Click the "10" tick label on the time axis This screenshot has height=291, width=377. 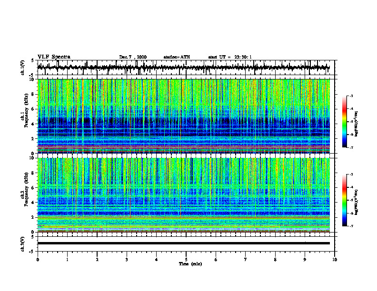click(335, 260)
